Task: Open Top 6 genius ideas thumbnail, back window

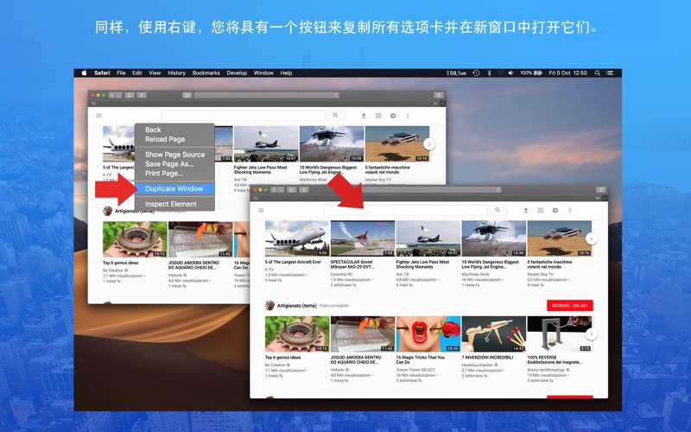Action: [x=135, y=239]
